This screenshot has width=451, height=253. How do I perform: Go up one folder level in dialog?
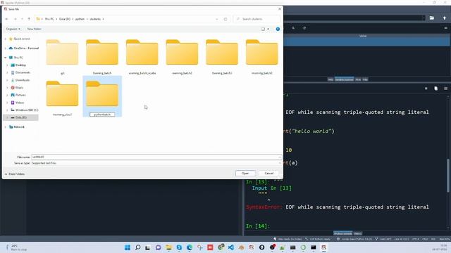point(29,19)
